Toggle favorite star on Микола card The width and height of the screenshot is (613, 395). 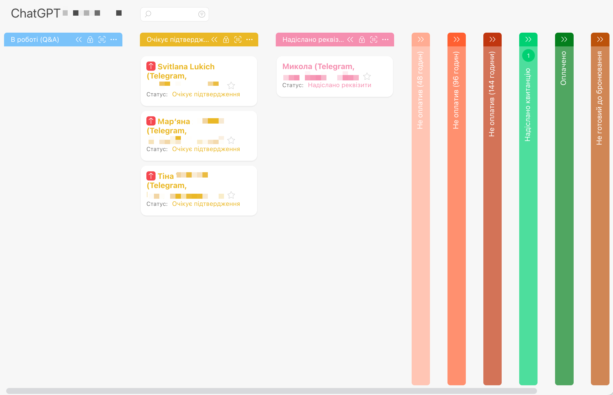click(x=367, y=77)
